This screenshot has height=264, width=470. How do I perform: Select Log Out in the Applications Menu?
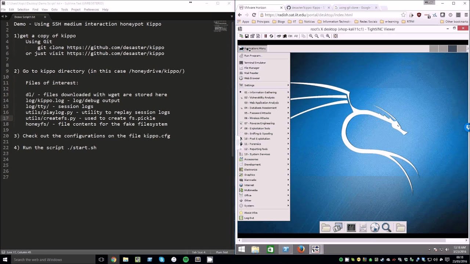pos(264,218)
